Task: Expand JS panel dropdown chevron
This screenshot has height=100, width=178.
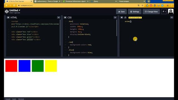Action: pyautogui.click(x=172, y=17)
